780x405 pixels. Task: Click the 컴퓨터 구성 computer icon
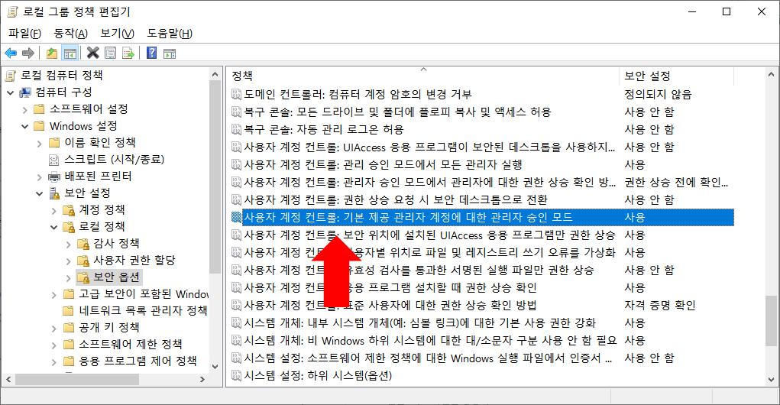coord(25,92)
